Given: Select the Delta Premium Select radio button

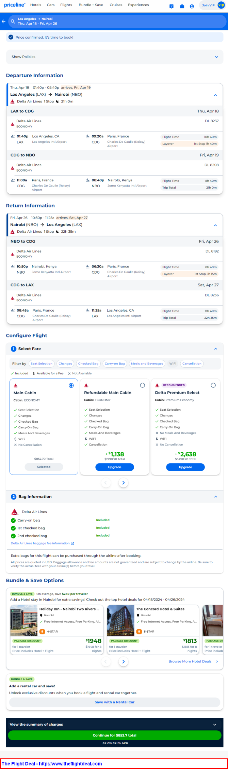Looking at the screenshot, I should pos(213,385).
